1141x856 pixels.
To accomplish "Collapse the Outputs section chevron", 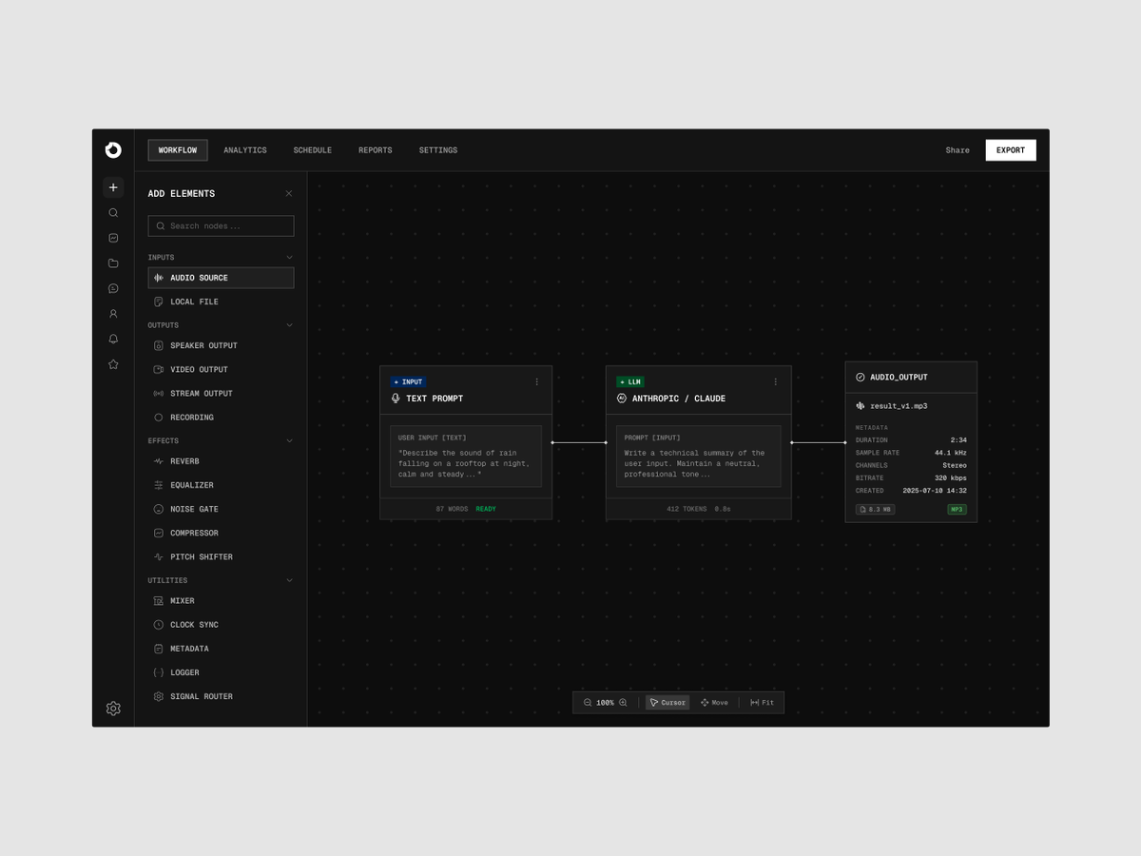I will click(x=289, y=325).
